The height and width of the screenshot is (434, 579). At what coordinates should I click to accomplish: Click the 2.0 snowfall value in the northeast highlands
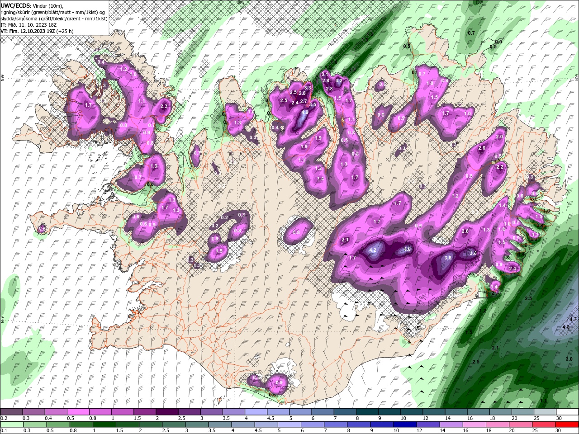click(500, 137)
